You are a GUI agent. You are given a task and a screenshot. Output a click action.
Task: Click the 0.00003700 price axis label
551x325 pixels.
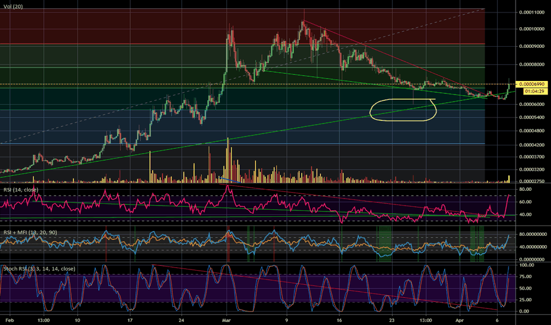click(531, 157)
